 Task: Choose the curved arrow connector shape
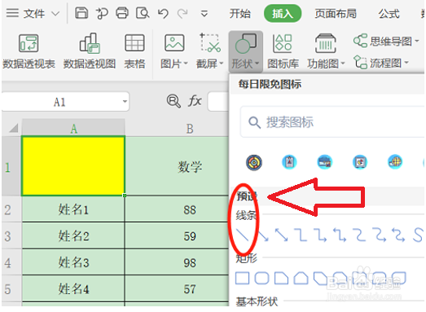coord(379,235)
